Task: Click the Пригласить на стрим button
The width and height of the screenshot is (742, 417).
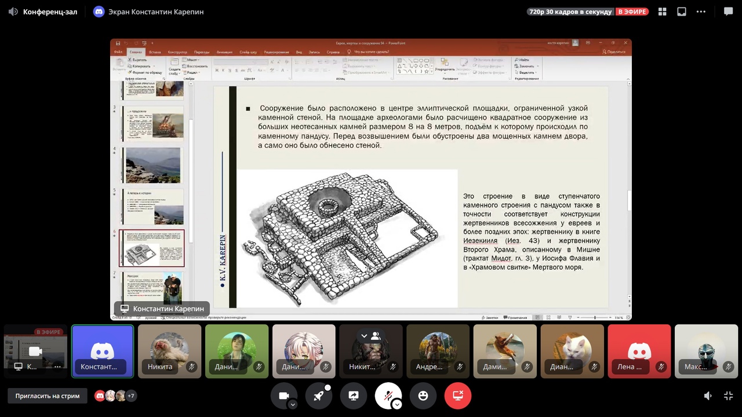Action: click(x=48, y=396)
